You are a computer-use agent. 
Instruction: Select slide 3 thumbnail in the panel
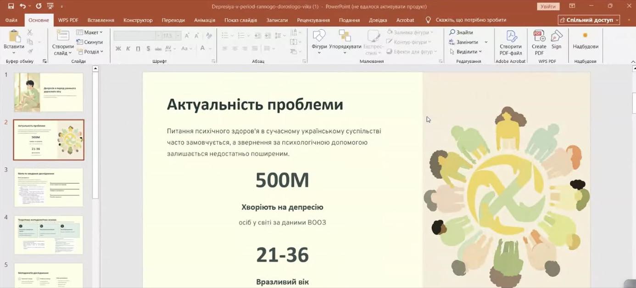pyautogui.click(x=49, y=187)
